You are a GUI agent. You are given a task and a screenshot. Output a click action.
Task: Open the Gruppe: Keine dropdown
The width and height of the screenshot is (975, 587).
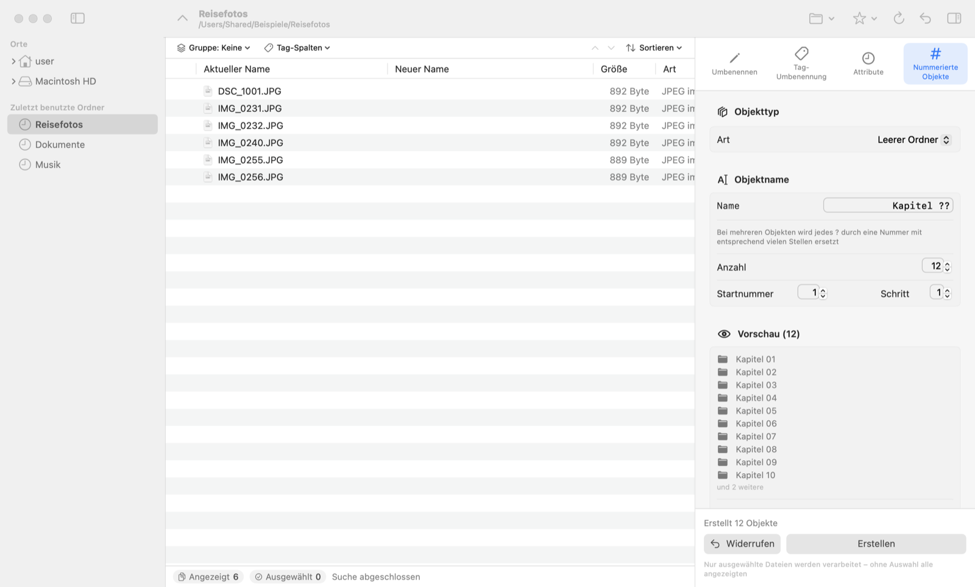click(x=213, y=47)
